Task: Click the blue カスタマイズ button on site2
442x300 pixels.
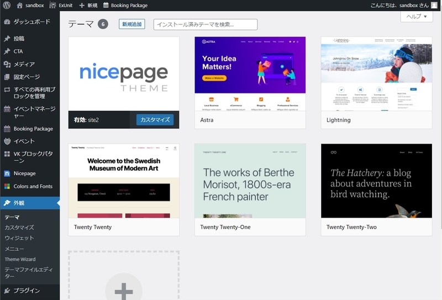Action: click(x=155, y=120)
